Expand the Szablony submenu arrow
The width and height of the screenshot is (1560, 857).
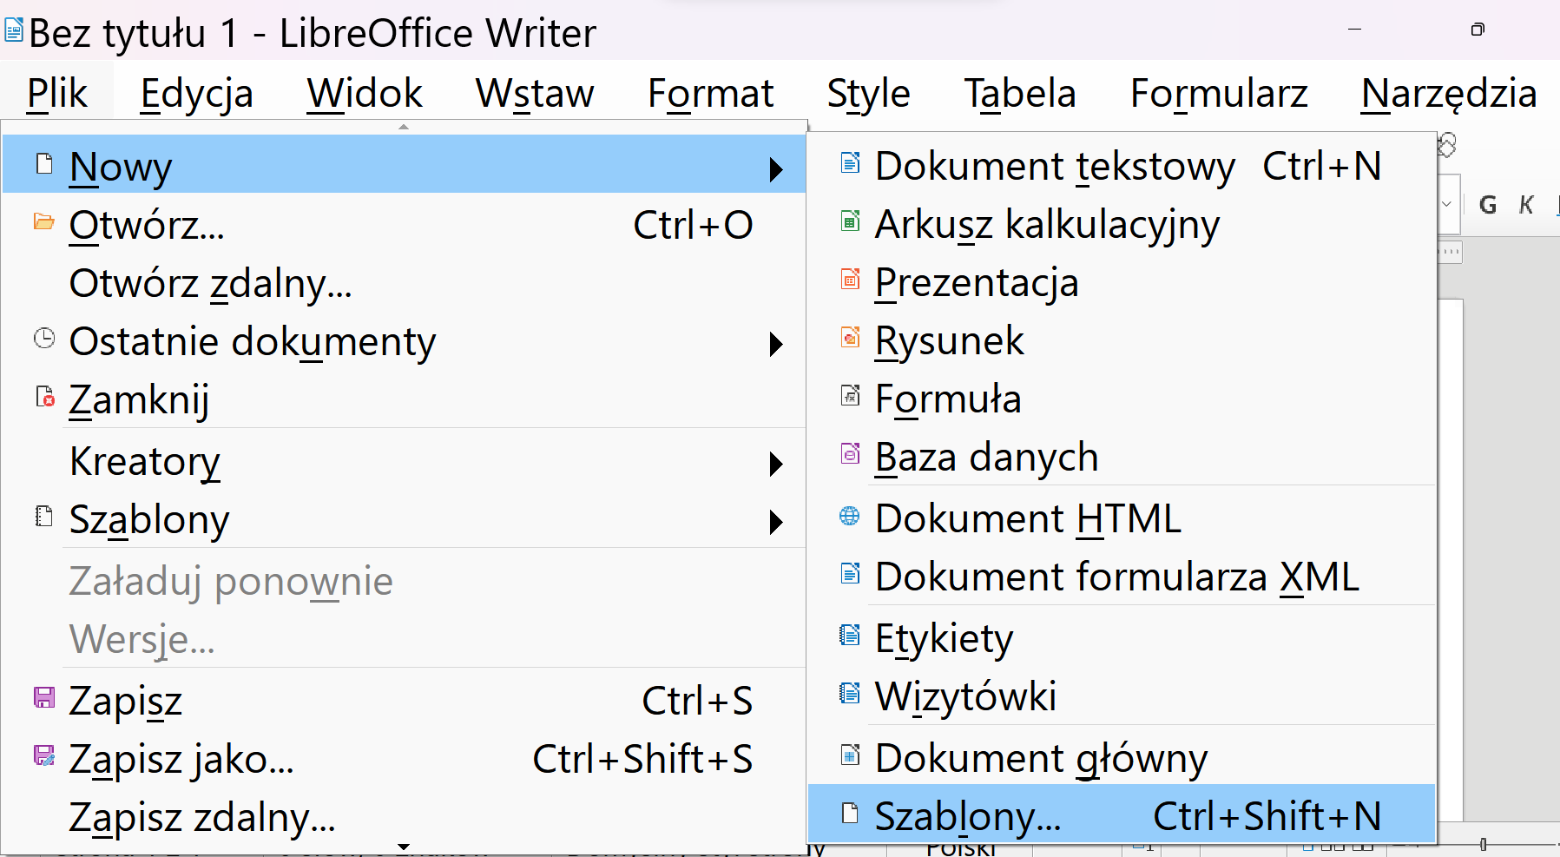click(776, 522)
